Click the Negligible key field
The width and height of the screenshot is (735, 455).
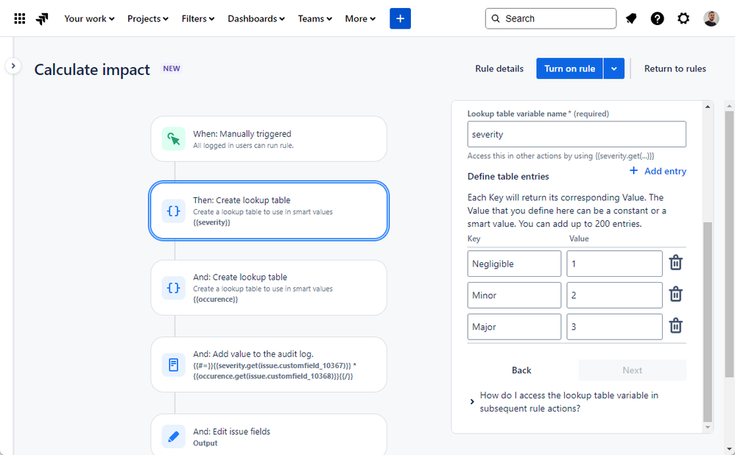[x=514, y=264]
